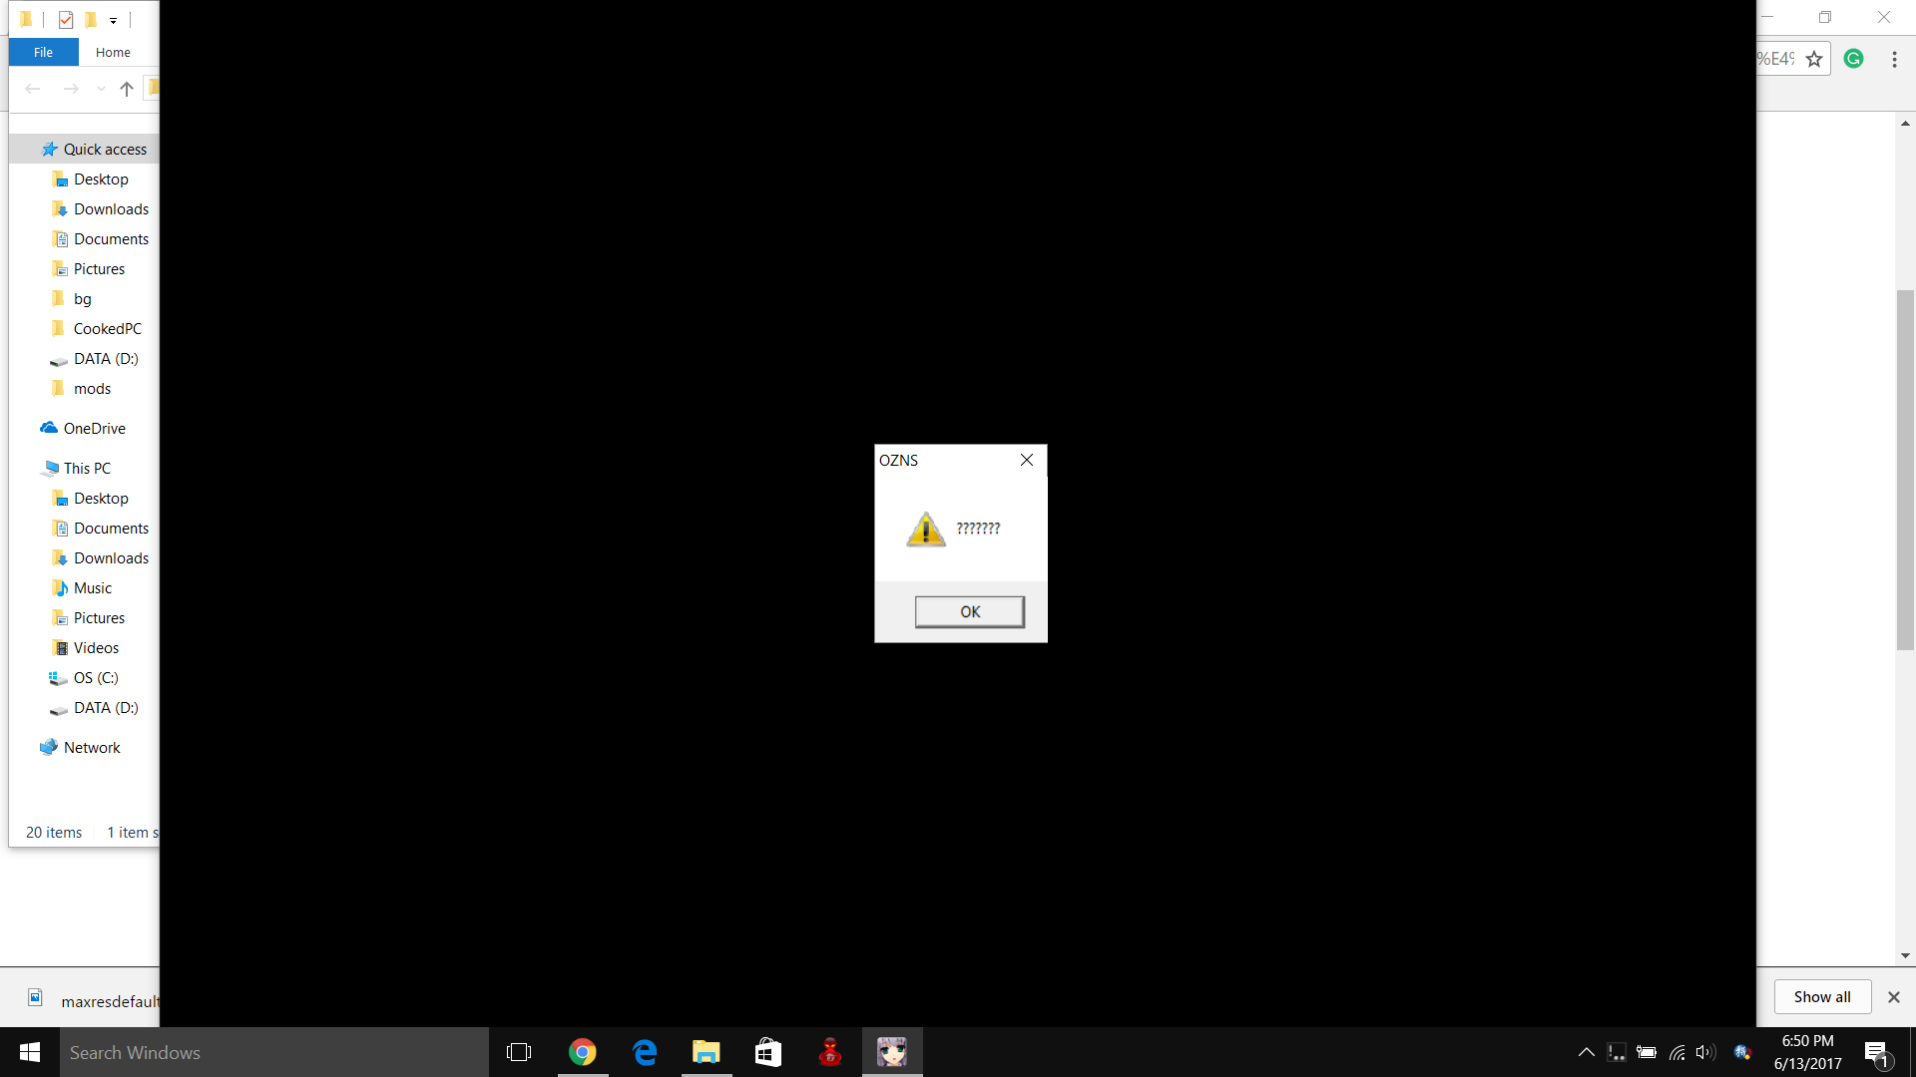1916x1077 pixels.
Task: Go back in File Explorer navigation
Action: point(33,89)
